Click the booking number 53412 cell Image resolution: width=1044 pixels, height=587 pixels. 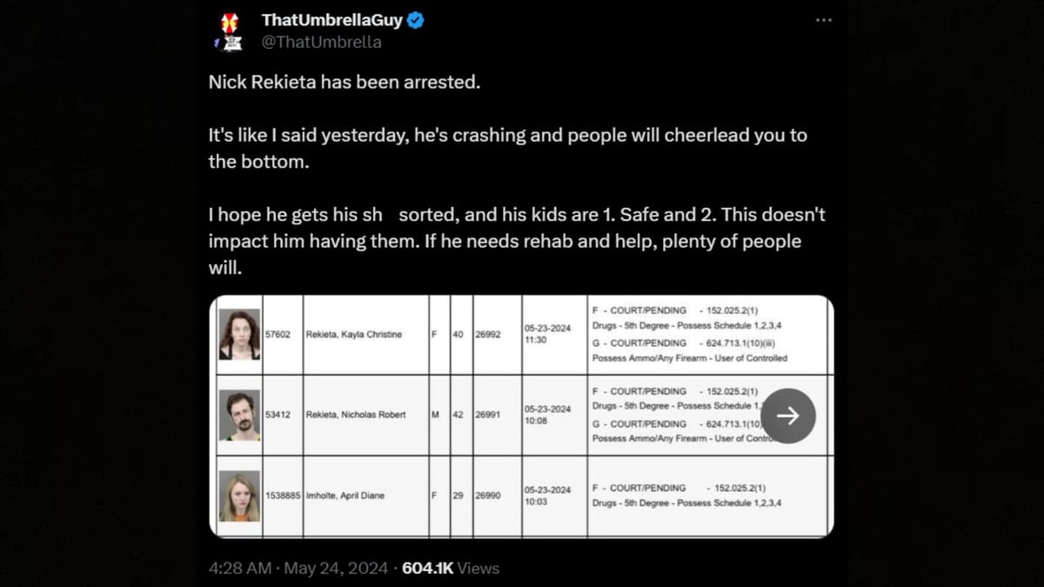click(x=280, y=414)
